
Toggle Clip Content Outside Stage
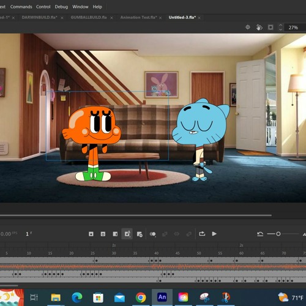pyautogui.click(x=271, y=27)
